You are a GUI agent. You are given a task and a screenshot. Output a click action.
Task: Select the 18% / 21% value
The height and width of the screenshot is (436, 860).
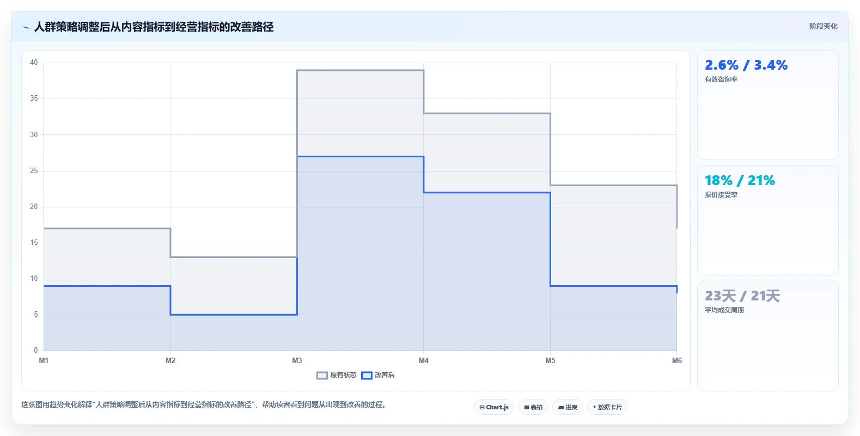click(x=740, y=181)
